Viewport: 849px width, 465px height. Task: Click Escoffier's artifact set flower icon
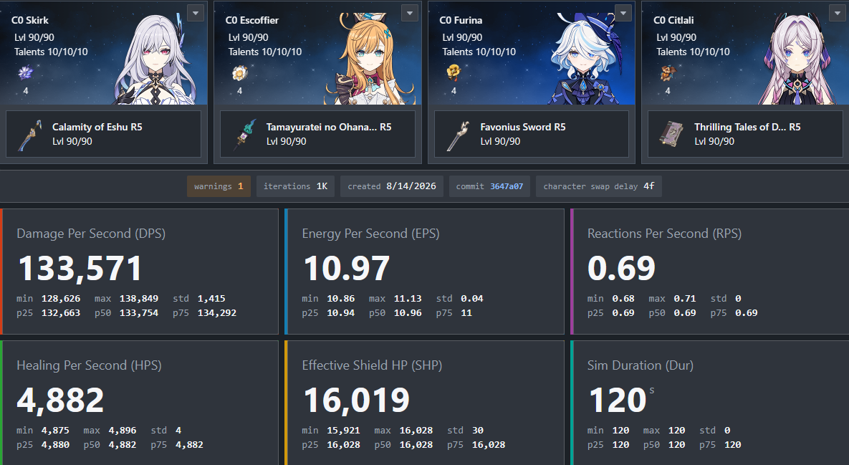[x=240, y=72]
